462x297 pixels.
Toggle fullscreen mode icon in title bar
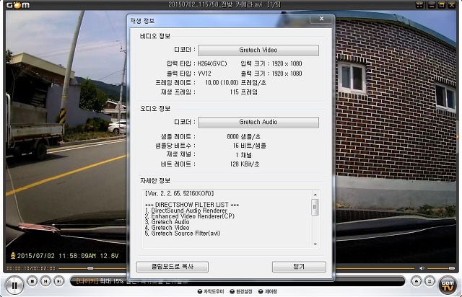(x=419, y=5)
